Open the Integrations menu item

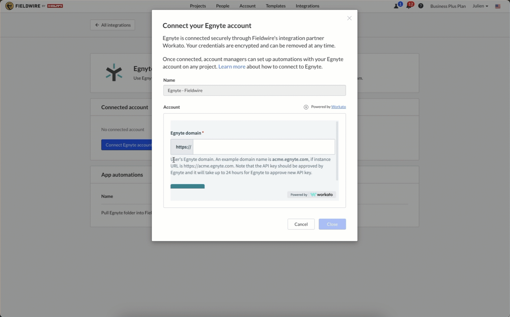point(307,6)
